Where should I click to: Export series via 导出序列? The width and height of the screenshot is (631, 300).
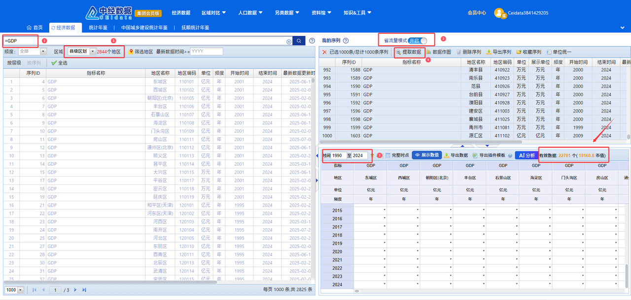[x=498, y=52]
